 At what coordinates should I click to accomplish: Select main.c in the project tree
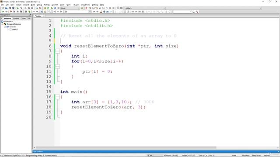tap(15, 29)
